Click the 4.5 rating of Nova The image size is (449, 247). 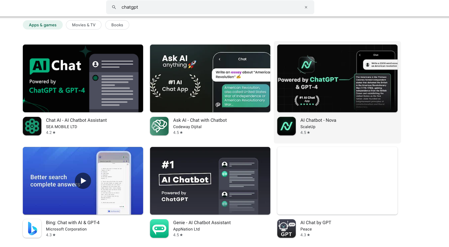(305, 132)
